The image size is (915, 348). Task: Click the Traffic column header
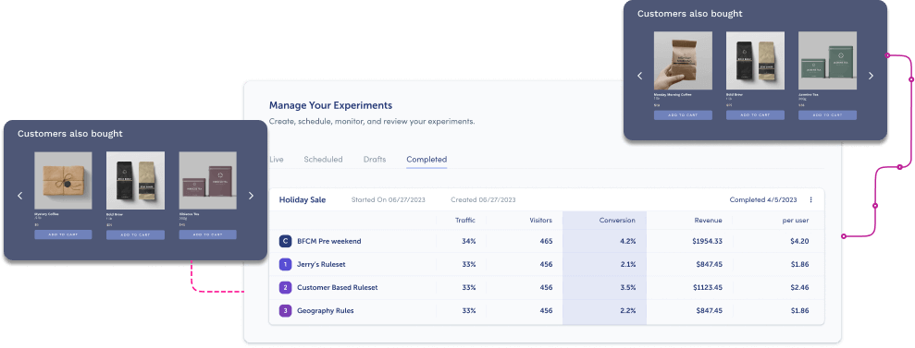click(465, 220)
